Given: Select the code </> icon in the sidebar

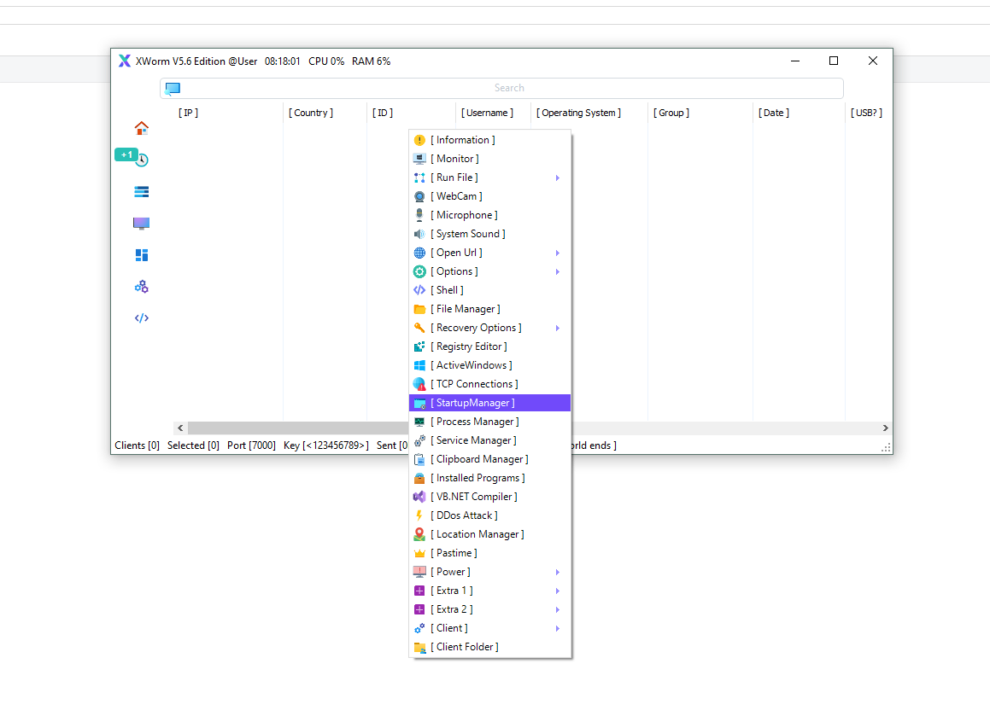Looking at the screenshot, I should click(x=141, y=317).
